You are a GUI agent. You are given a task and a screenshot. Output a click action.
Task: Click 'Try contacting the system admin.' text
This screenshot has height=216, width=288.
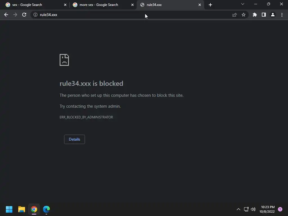pyautogui.click(x=90, y=106)
